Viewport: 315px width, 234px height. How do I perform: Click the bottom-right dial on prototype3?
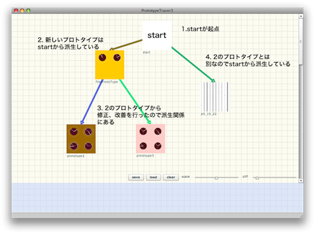point(157,146)
